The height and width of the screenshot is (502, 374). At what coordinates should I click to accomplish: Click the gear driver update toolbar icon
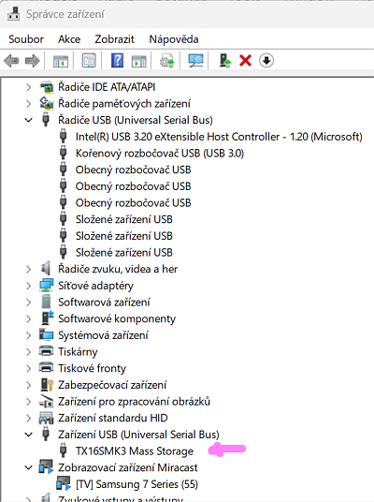tap(167, 60)
